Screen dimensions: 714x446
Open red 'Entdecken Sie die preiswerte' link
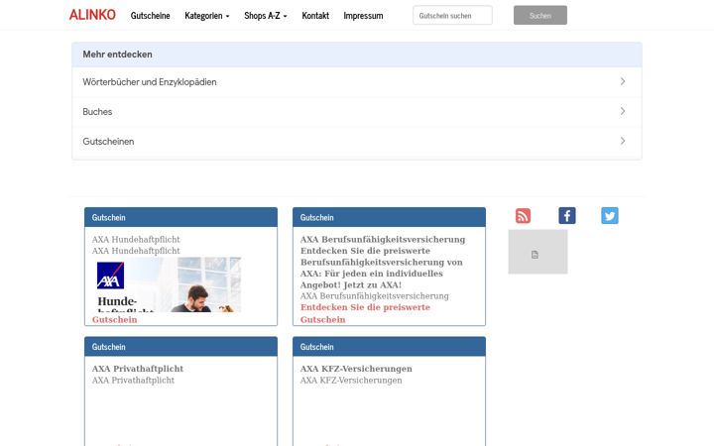[x=365, y=307]
